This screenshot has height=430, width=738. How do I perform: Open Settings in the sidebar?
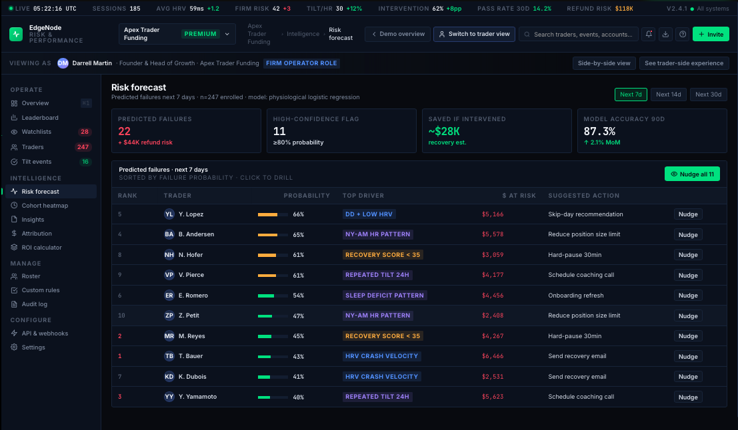click(51, 347)
